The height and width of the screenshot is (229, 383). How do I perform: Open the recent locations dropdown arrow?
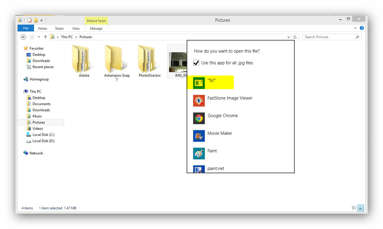[39, 37]
